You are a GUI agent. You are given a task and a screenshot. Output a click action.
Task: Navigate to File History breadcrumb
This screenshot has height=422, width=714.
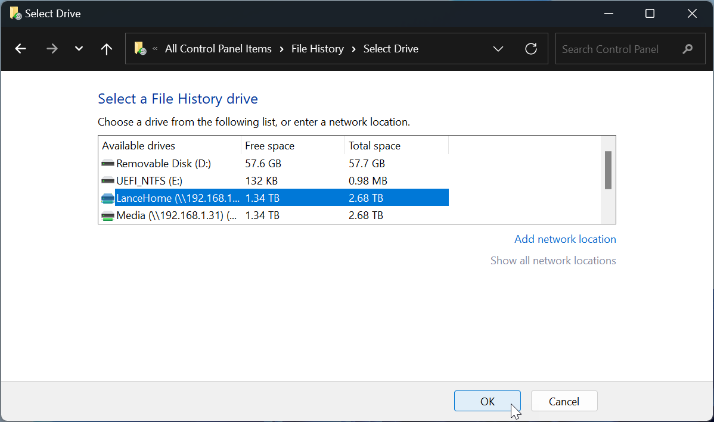point(317,49)
